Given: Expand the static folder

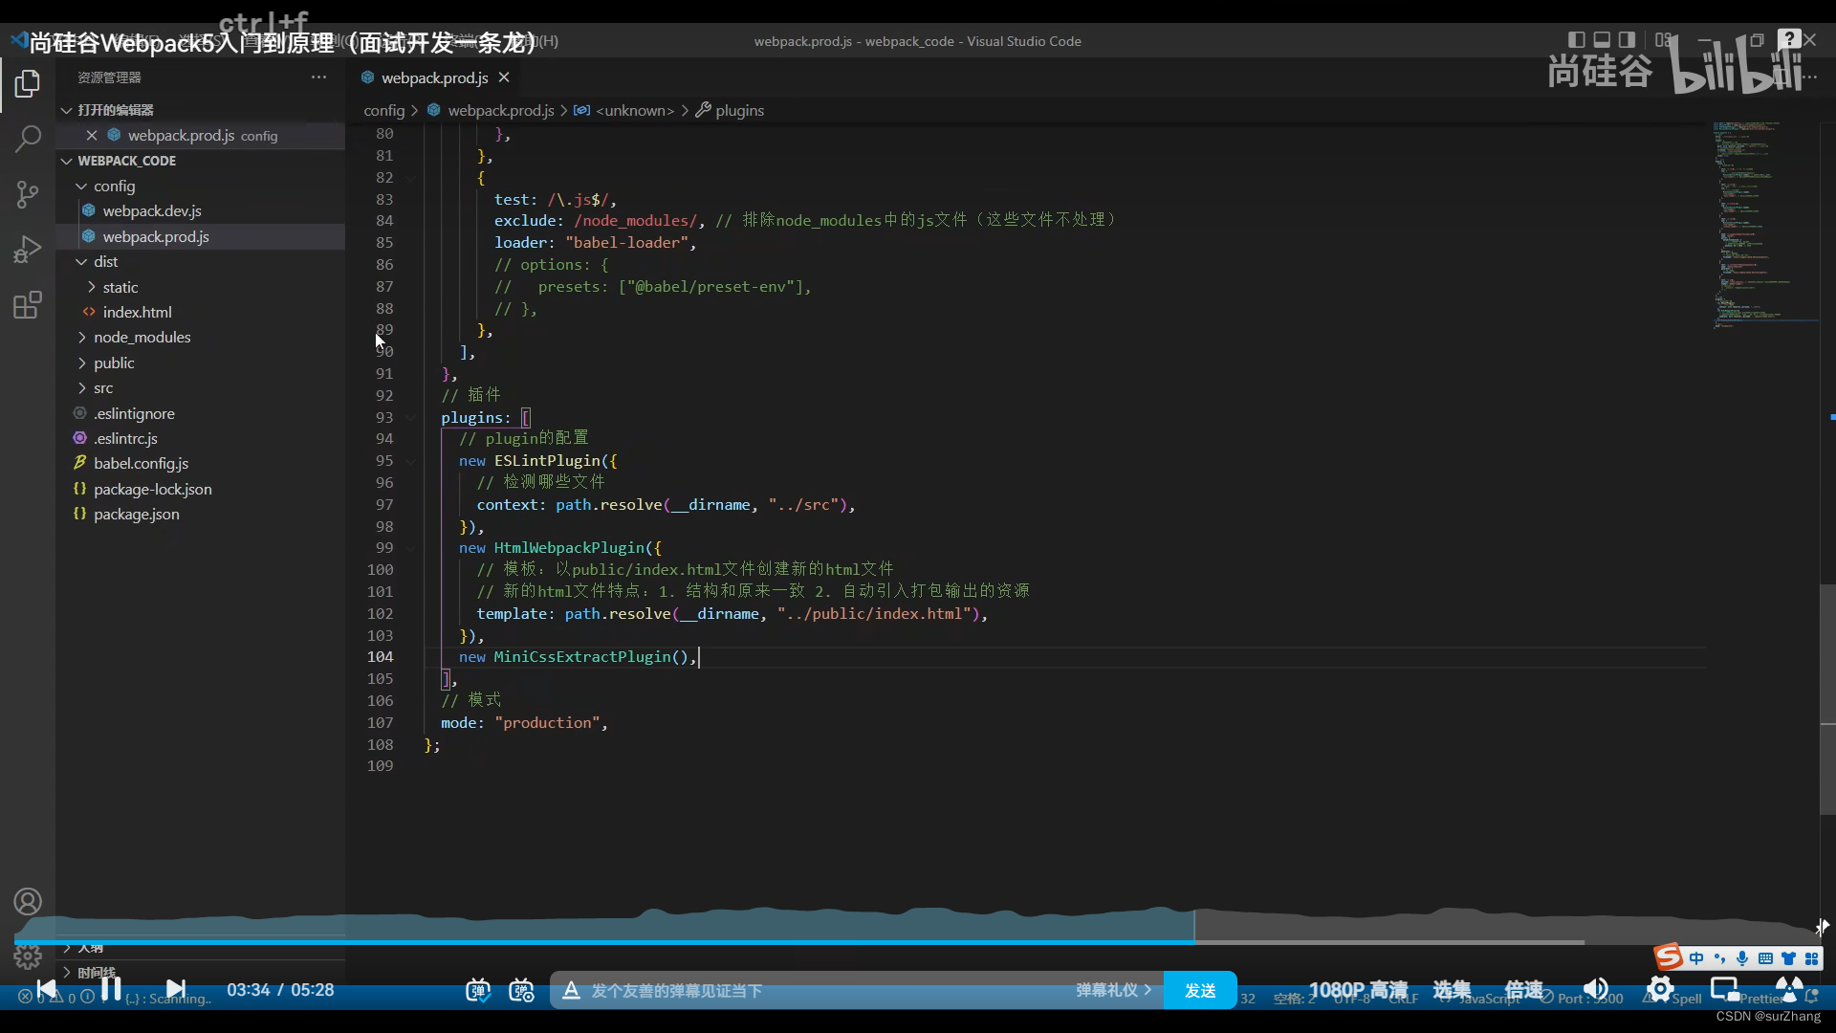Looking at the screenshot, I should [92, 287].
